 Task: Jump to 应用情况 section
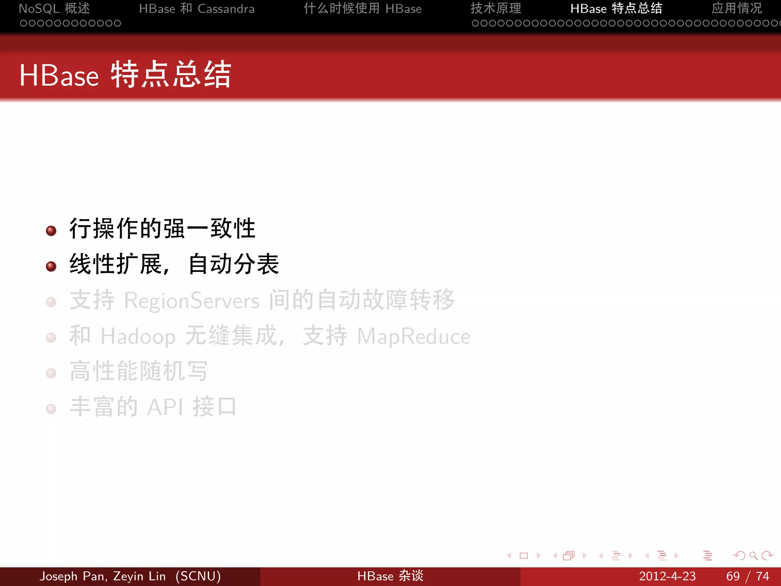tap(737, 8)
